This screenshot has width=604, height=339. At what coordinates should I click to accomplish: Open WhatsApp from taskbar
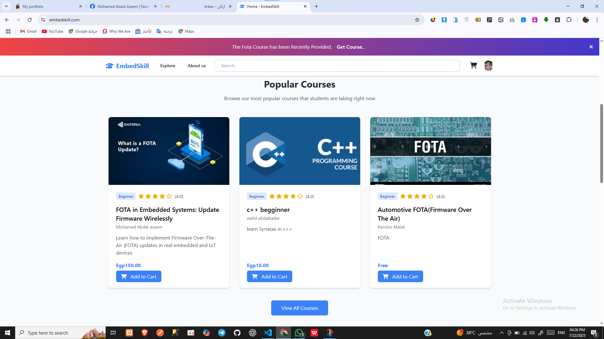[299, 333]
